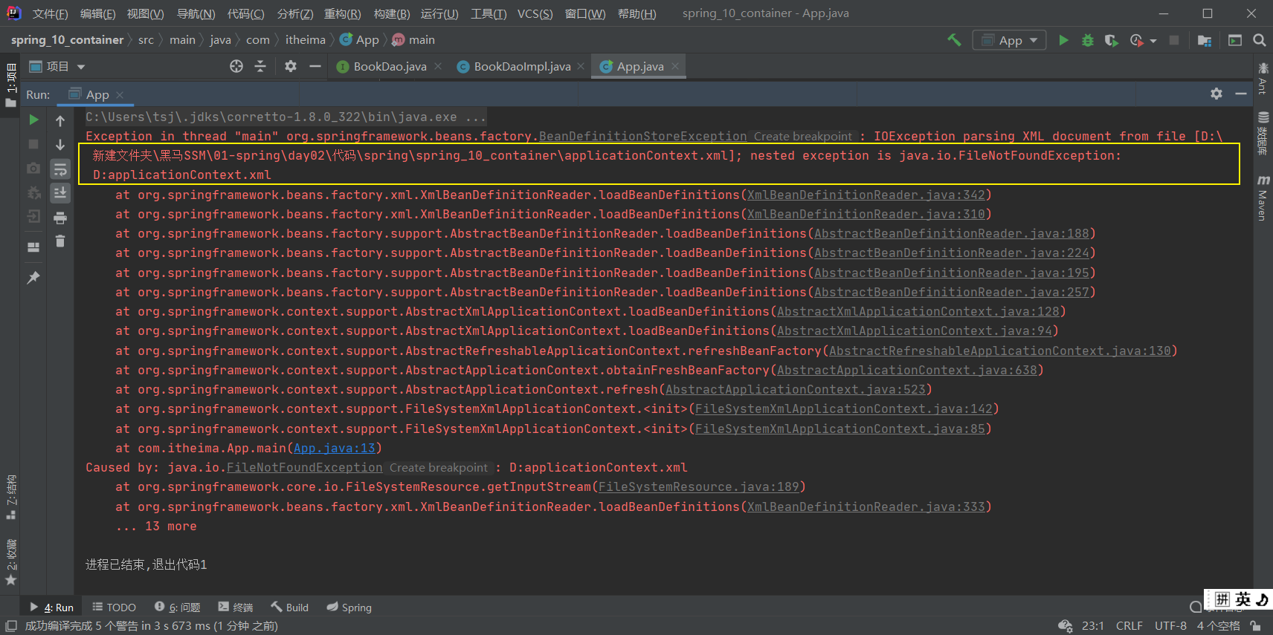Open the 终端 terminal tool window
This screenshot has width=1273, height=635.
click(236, 607)
